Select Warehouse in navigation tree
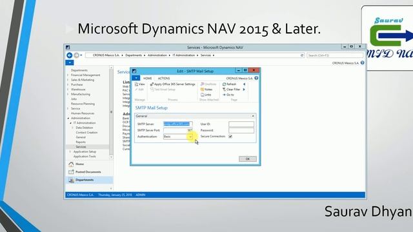The image size is (413, 232). [x=78, y=90]
